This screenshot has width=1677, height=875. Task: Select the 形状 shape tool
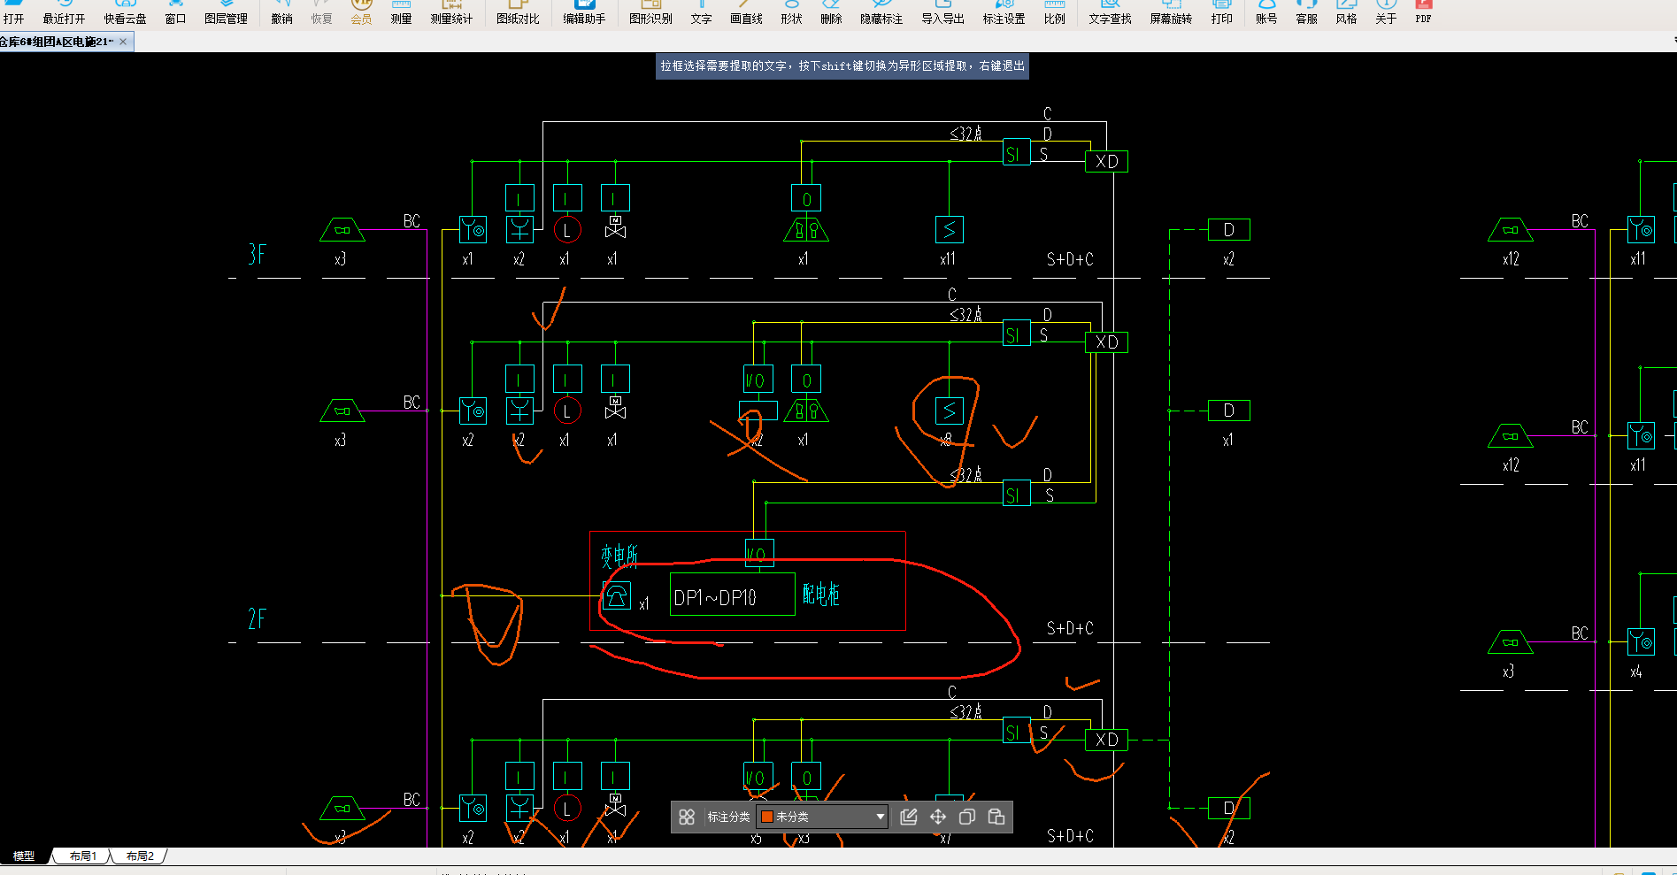[x=791, y=12]
